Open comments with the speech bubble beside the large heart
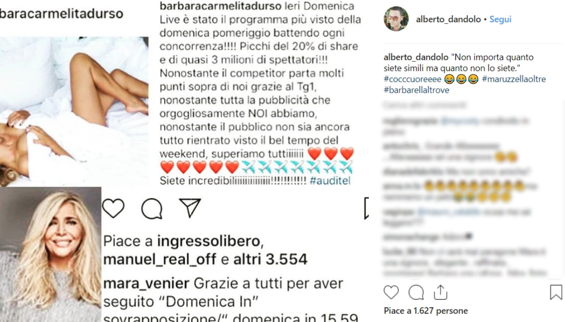Image resolution: width=565 pixels, height=322 pixels. 152,209
